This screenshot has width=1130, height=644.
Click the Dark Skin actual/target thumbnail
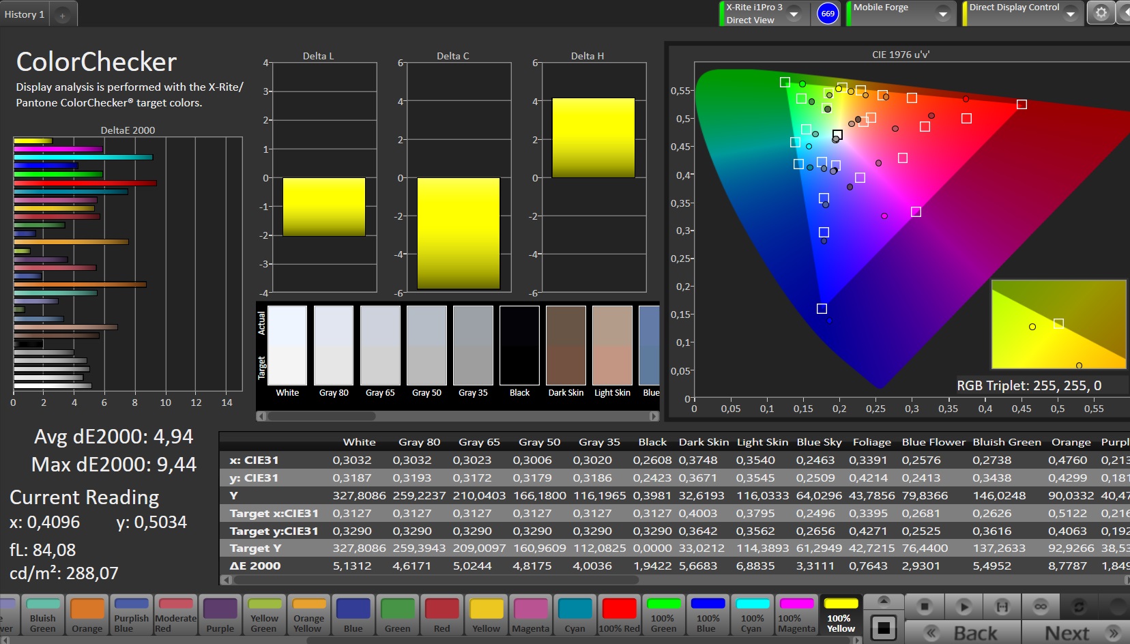[566, 345]
